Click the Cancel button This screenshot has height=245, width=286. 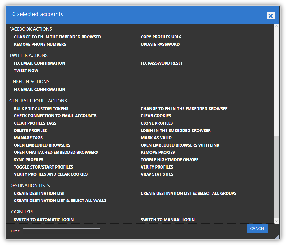coord(257,228)
